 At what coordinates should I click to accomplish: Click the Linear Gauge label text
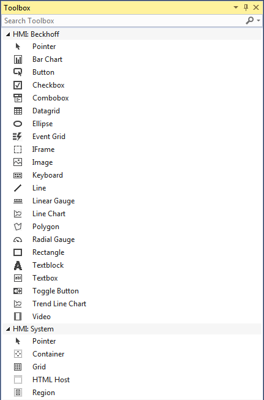53,201
